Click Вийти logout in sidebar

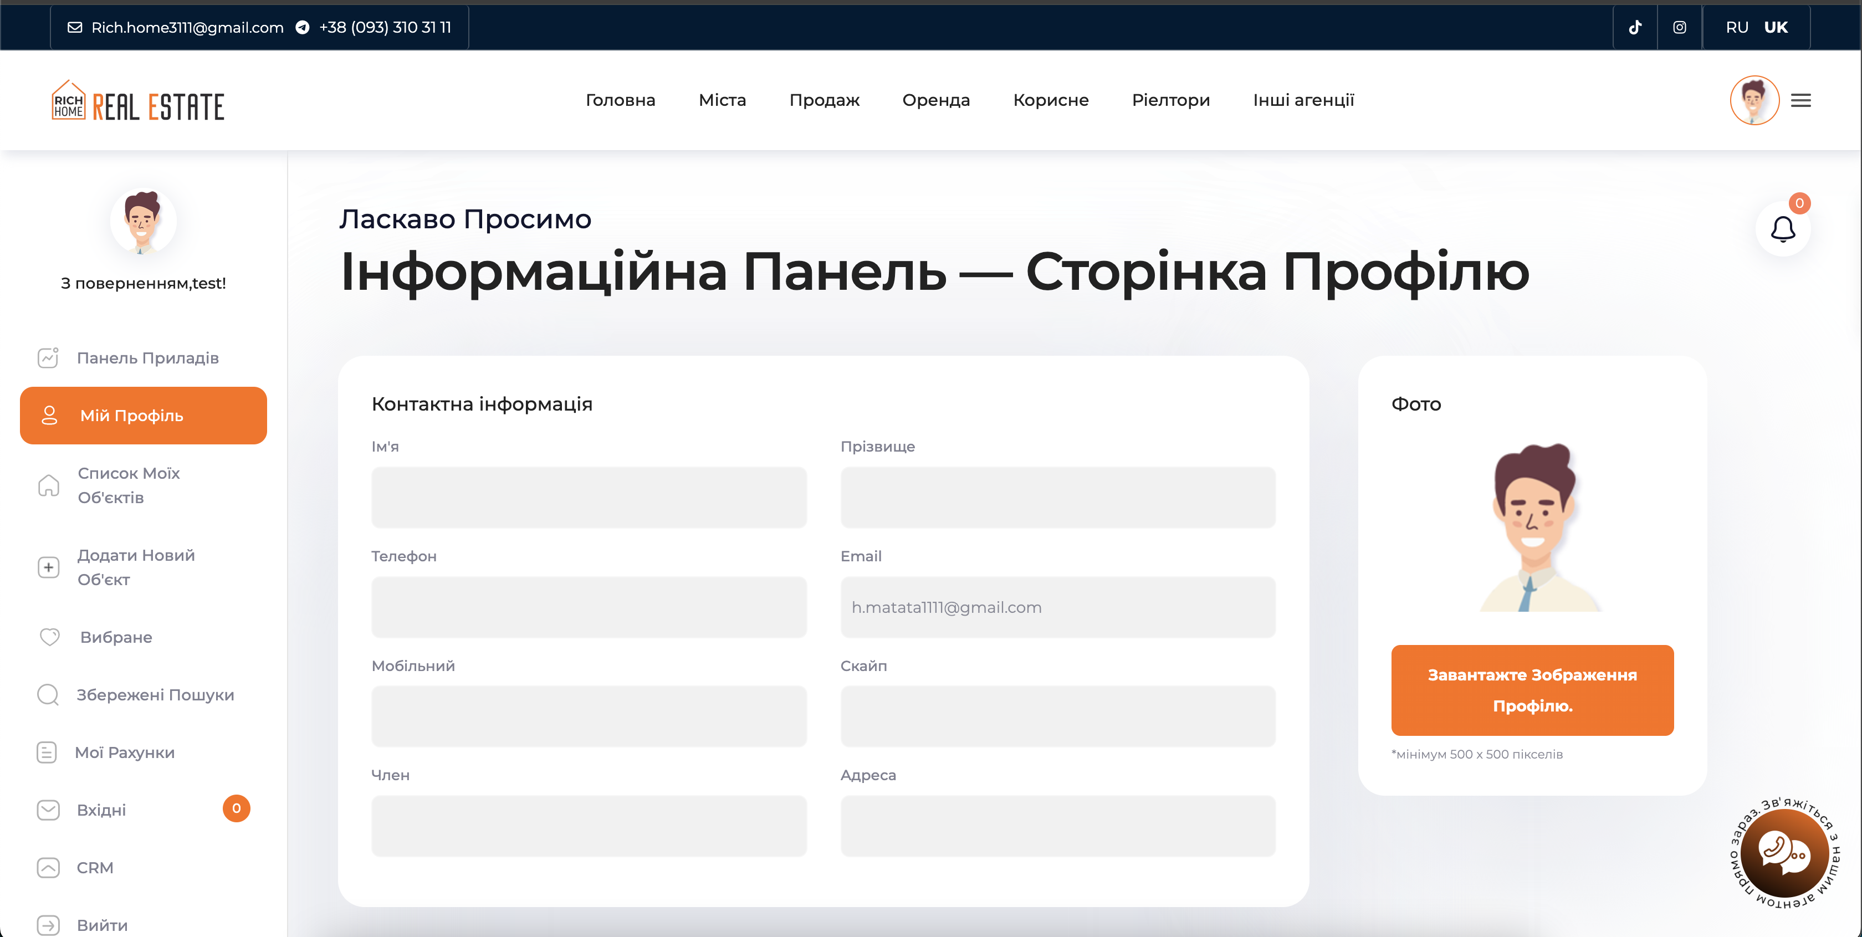click(102, 925)
